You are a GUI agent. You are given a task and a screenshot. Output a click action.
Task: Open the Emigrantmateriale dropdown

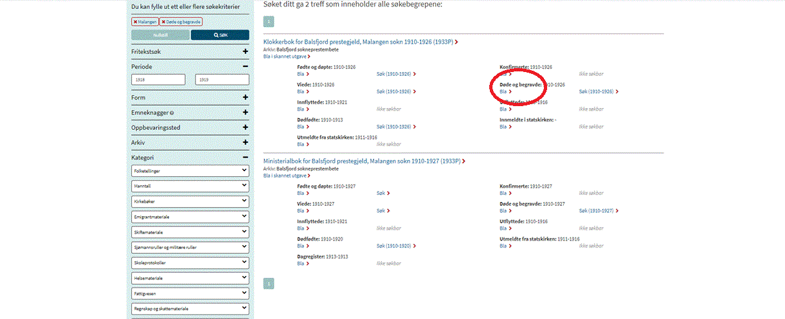tap(190, 217)
